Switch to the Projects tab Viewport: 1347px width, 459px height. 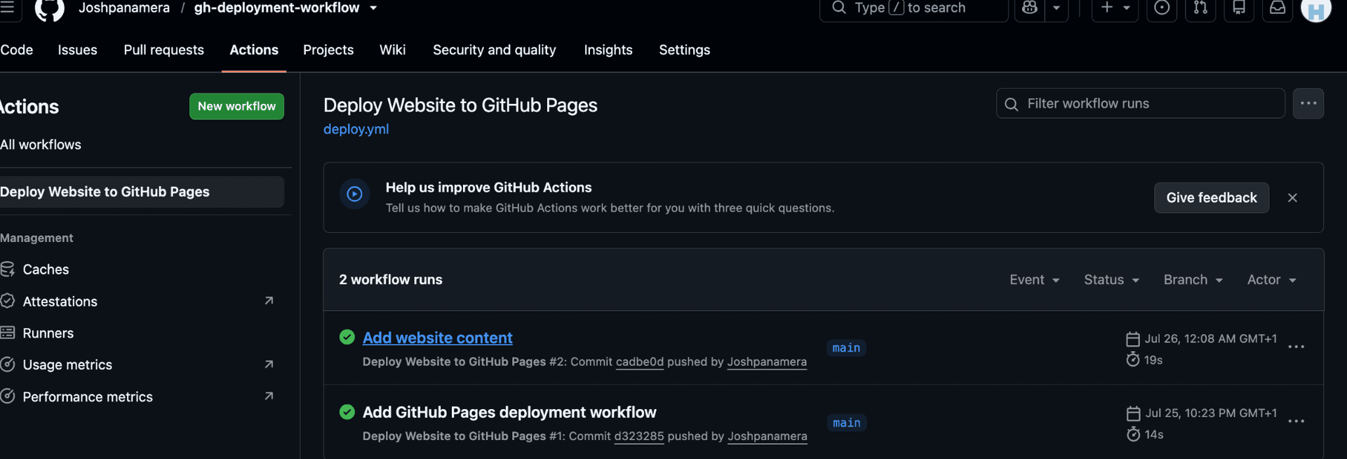[x=328, y=50]
